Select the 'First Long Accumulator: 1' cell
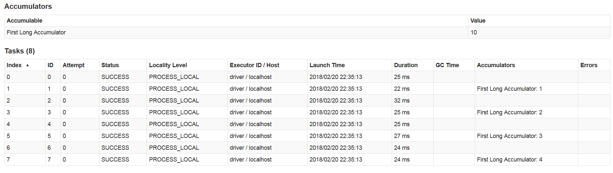Screen dimensions: 613x173 point(509,89)
